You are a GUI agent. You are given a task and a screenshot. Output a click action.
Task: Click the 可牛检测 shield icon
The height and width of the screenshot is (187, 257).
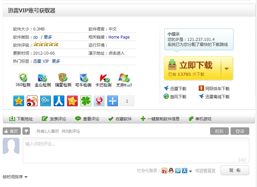84,77
